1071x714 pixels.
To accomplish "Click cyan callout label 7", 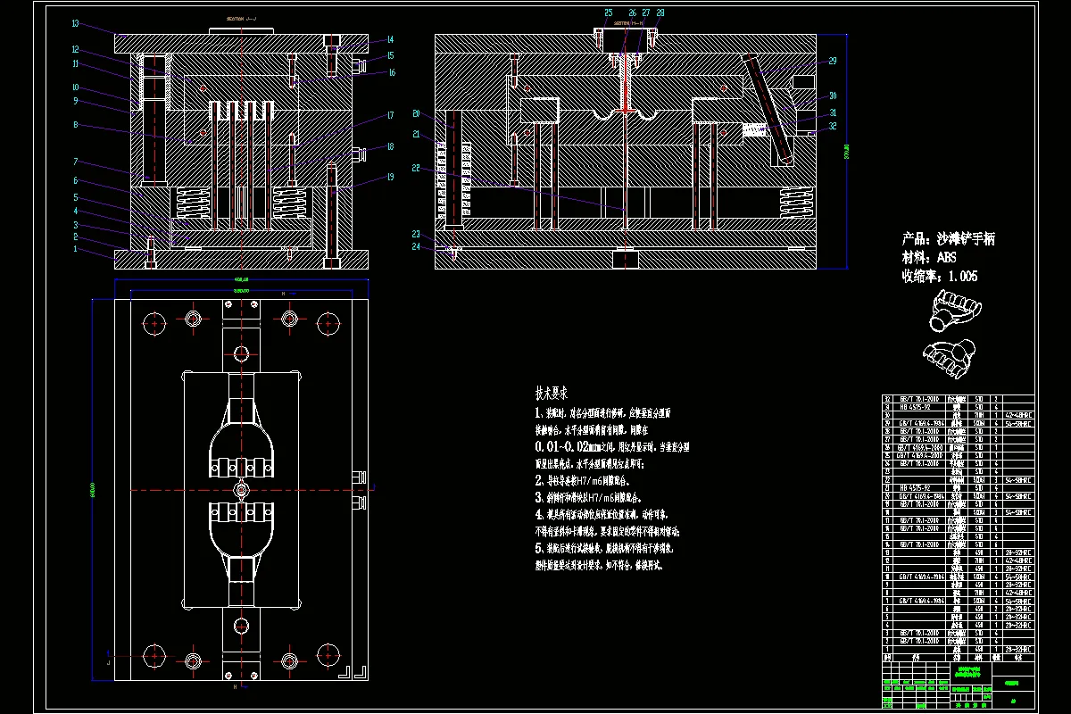I will 77,162.
